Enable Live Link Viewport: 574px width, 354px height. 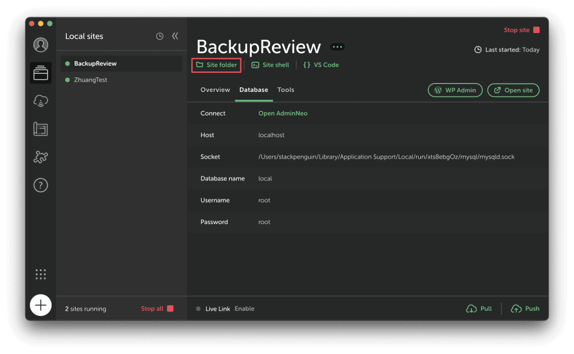244,309
